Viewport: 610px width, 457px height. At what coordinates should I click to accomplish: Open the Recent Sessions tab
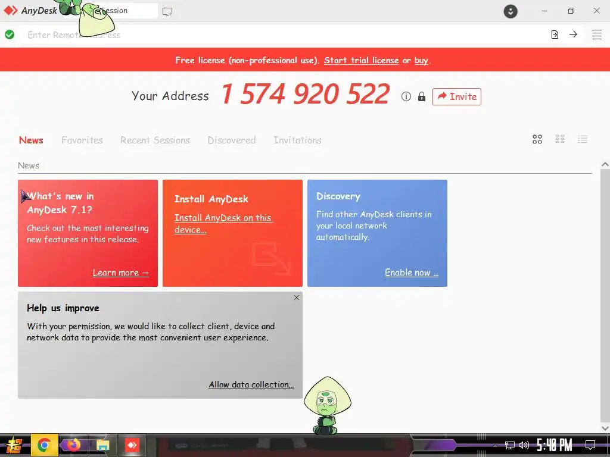pyautogui.click(x=155, y=140)
